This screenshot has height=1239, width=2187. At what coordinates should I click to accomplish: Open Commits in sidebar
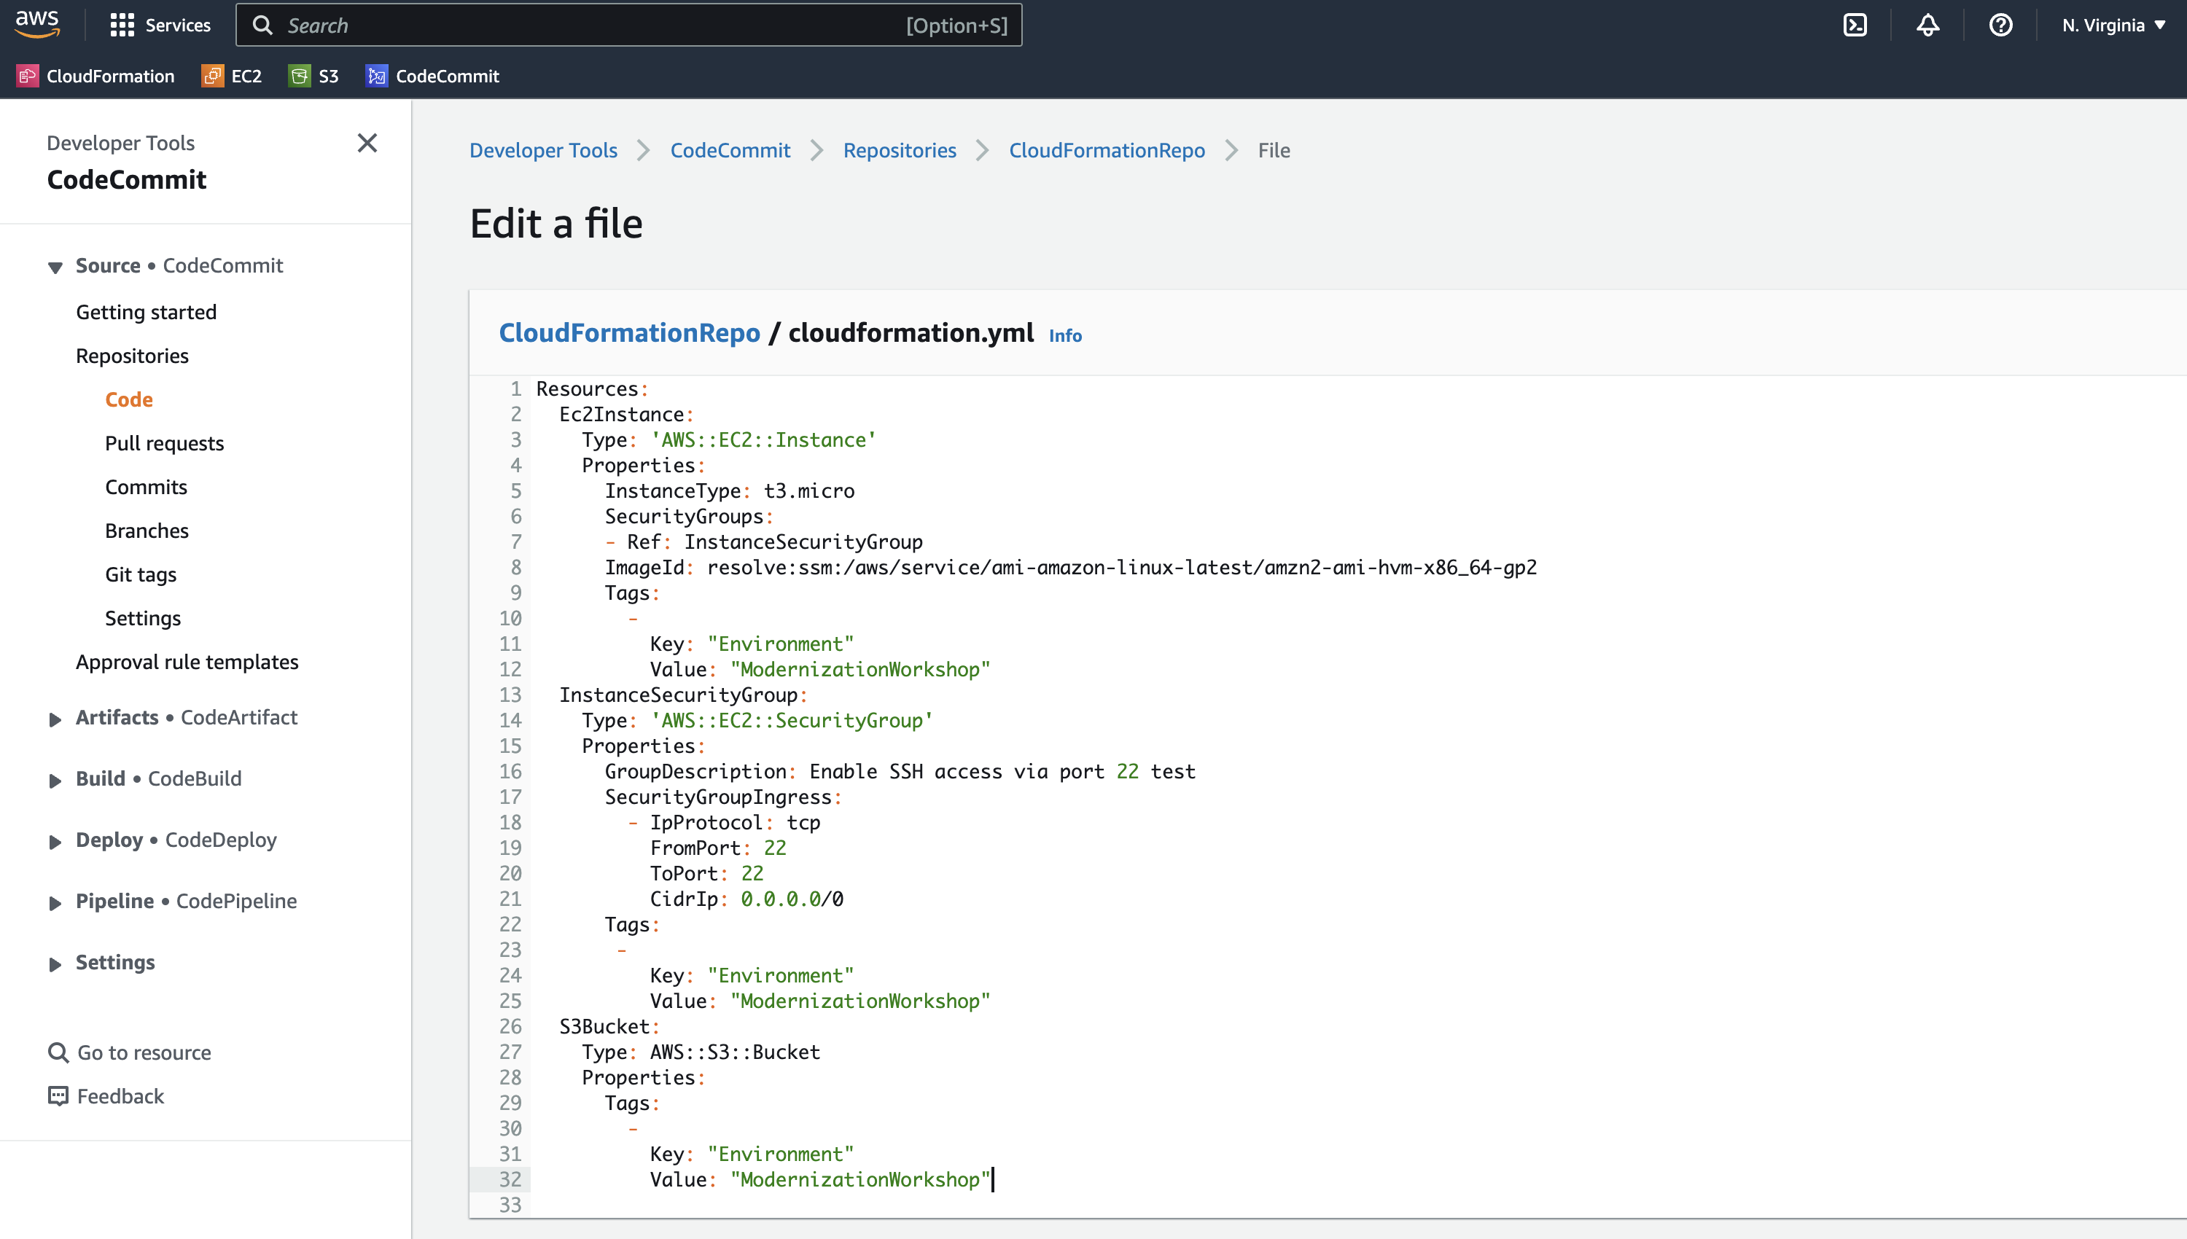(x=146, y=487)
